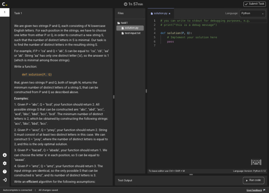Open the accessibility options icon in sidebar
This screenshot has height=193, width=269.
click(x=5, y=155)
